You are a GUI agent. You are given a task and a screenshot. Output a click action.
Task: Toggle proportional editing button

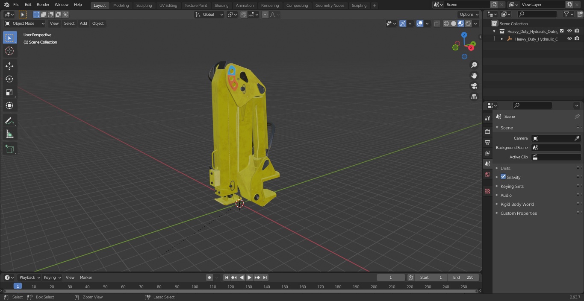pos(265,15)
